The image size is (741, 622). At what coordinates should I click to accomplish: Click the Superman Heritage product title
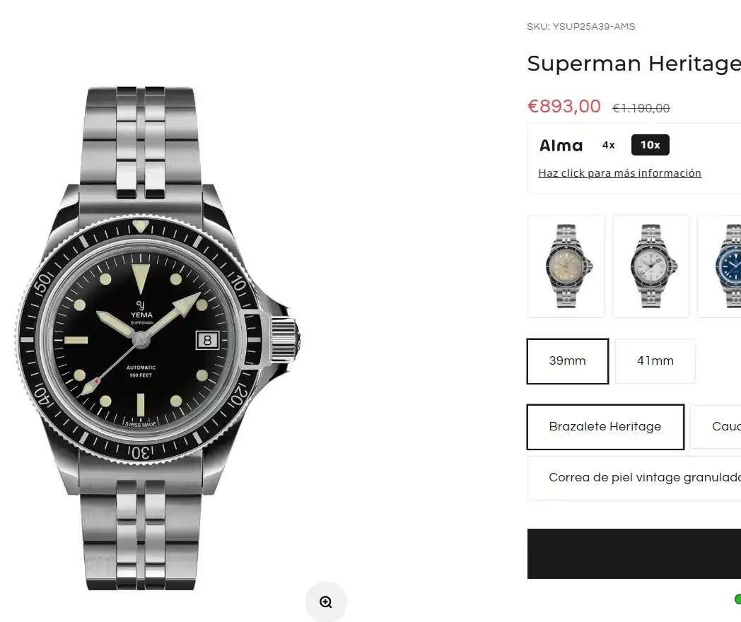point(634,64)
